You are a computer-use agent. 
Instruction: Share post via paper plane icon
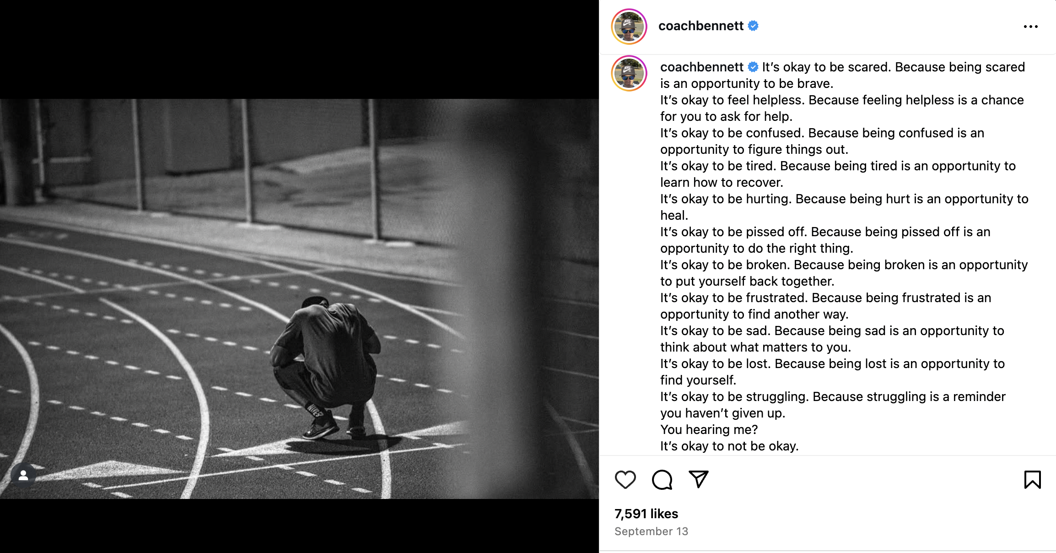coord(699,479)
